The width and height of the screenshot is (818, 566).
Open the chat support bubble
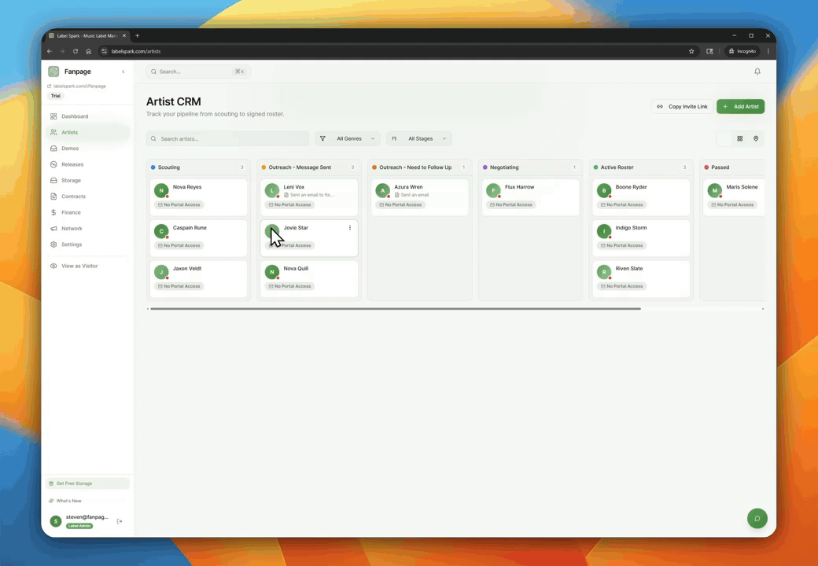tap(757, 518)
